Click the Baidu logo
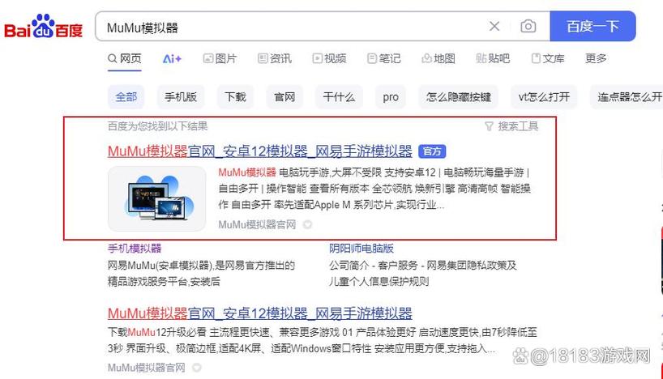 44,27
